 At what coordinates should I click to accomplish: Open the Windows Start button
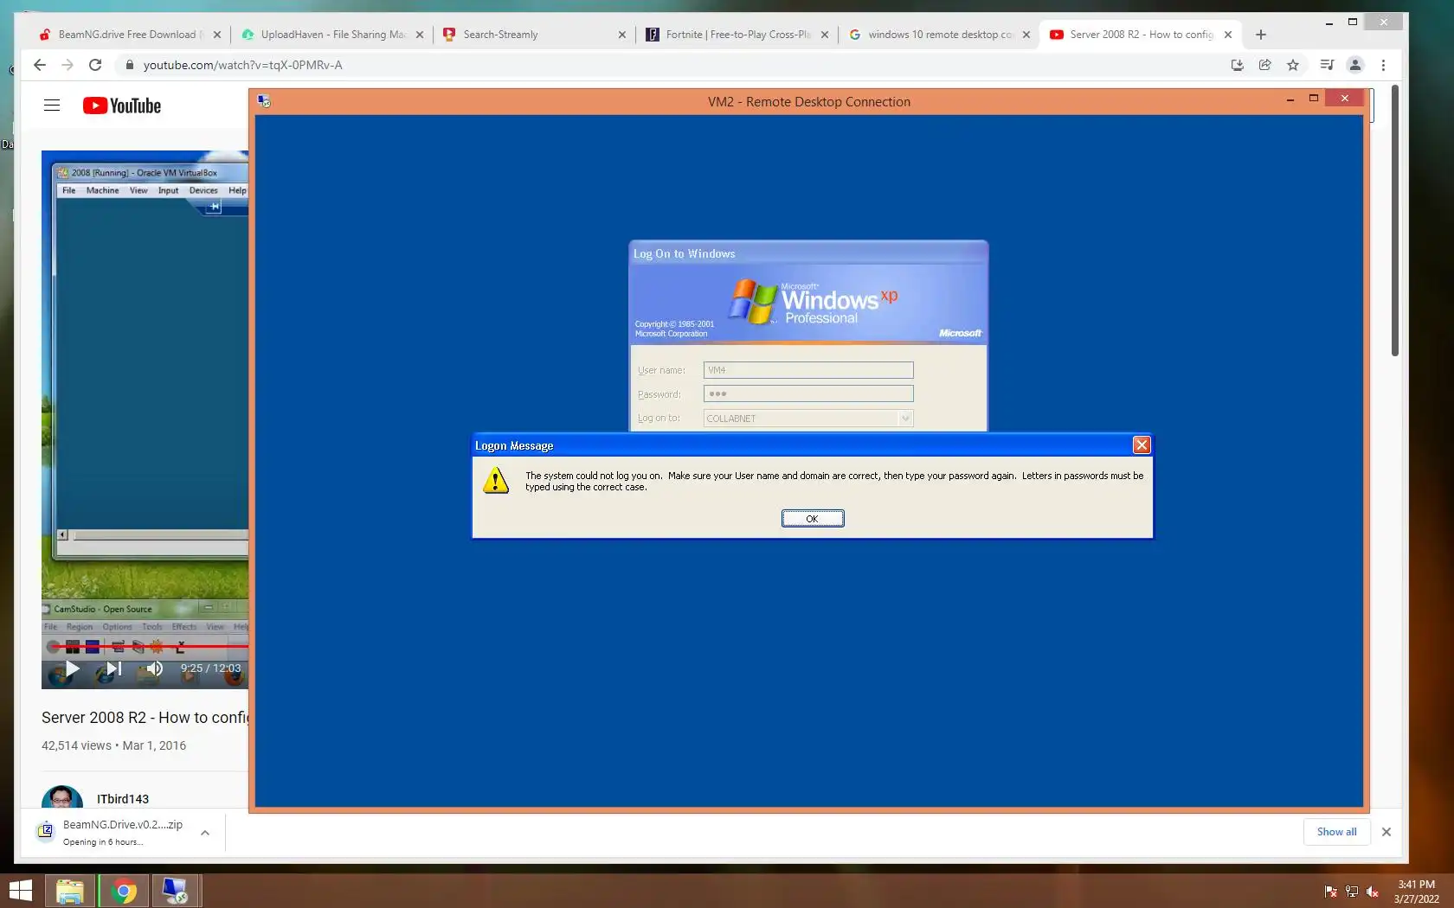coord(21,891)
